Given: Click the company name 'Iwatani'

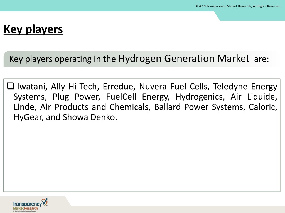Looking at the screenshot, I should click(31, 87).
